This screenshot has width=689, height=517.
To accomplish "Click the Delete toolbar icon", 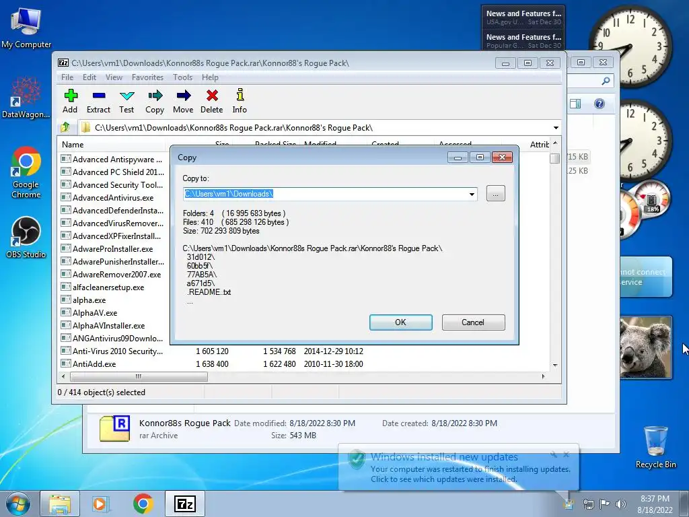I will tap(212, 101).
